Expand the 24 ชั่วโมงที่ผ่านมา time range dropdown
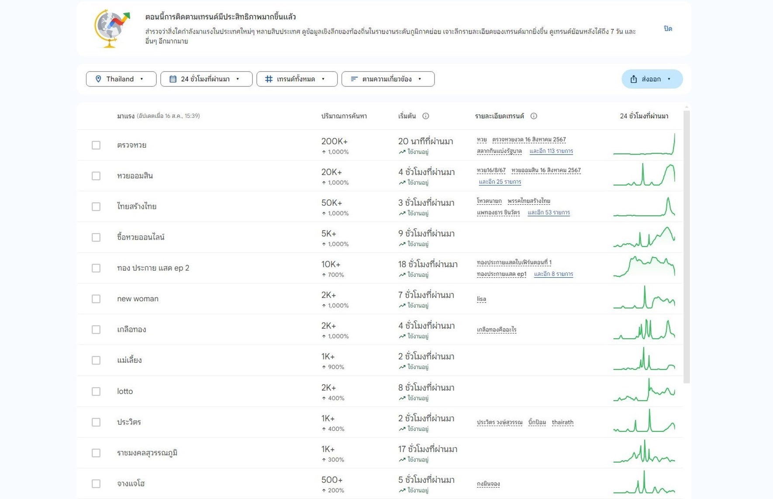Viewport: 773px width, 499px height. (206, 79)
